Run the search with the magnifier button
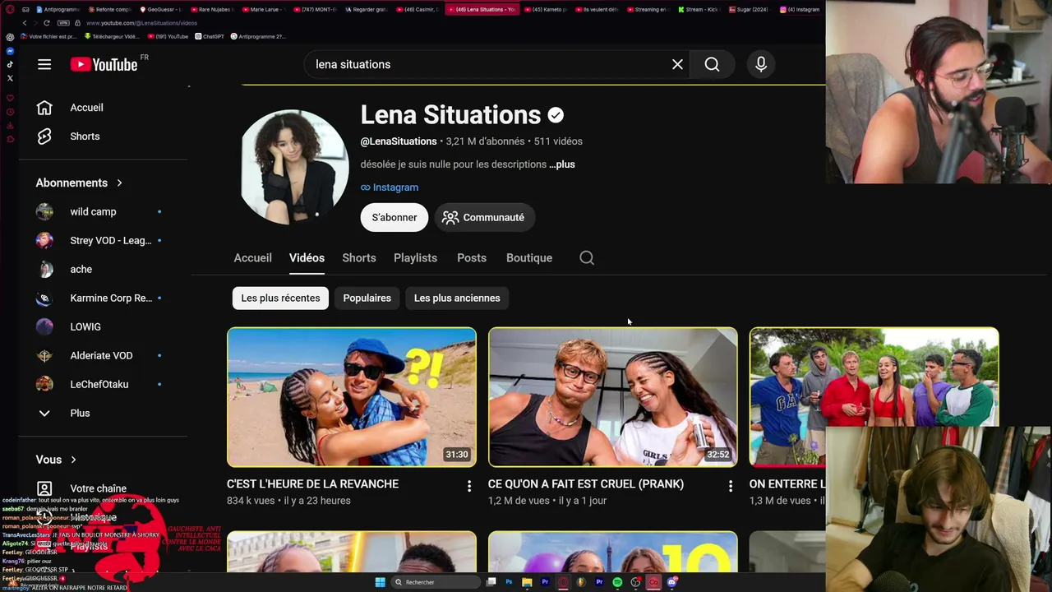Viewport: 1052px width, 592px height. (x=712, y=64)
